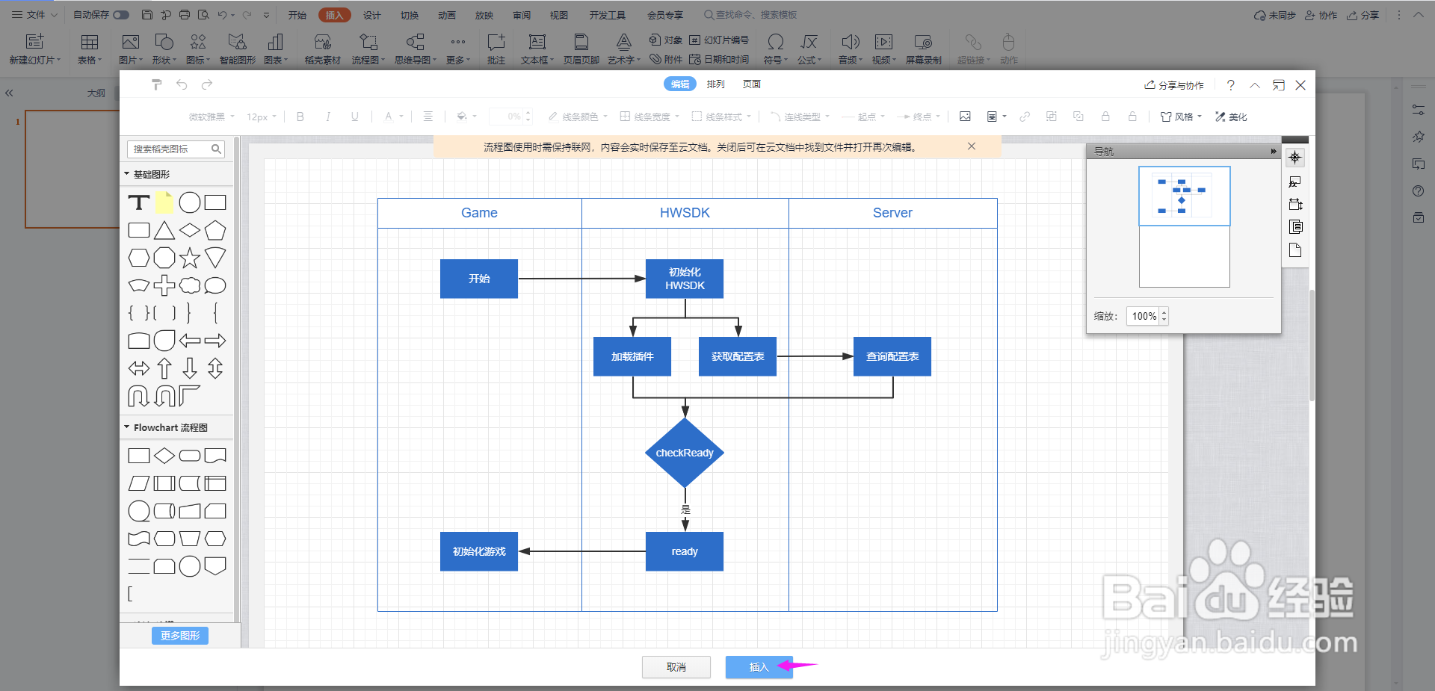1435x691 pixels.
Task: Click the 取消 cancel button
Action: [676, 667]
